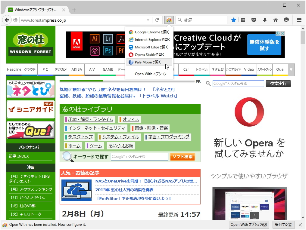Click the Open With extension toolbar icon
The height and width of the screenshot is (230, 306).
169,20
